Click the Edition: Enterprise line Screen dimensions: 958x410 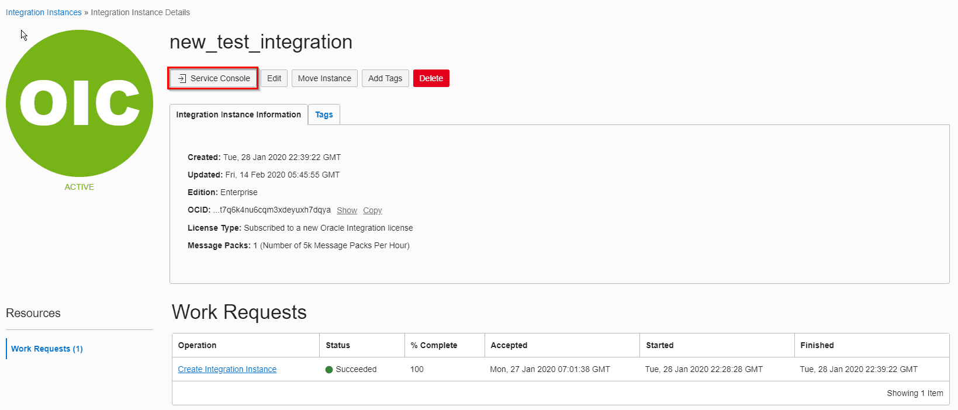point(223,192)
